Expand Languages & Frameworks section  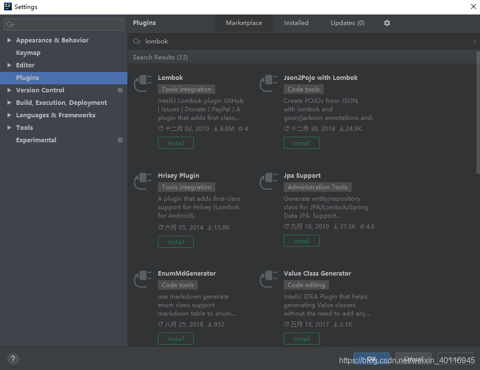9,115
